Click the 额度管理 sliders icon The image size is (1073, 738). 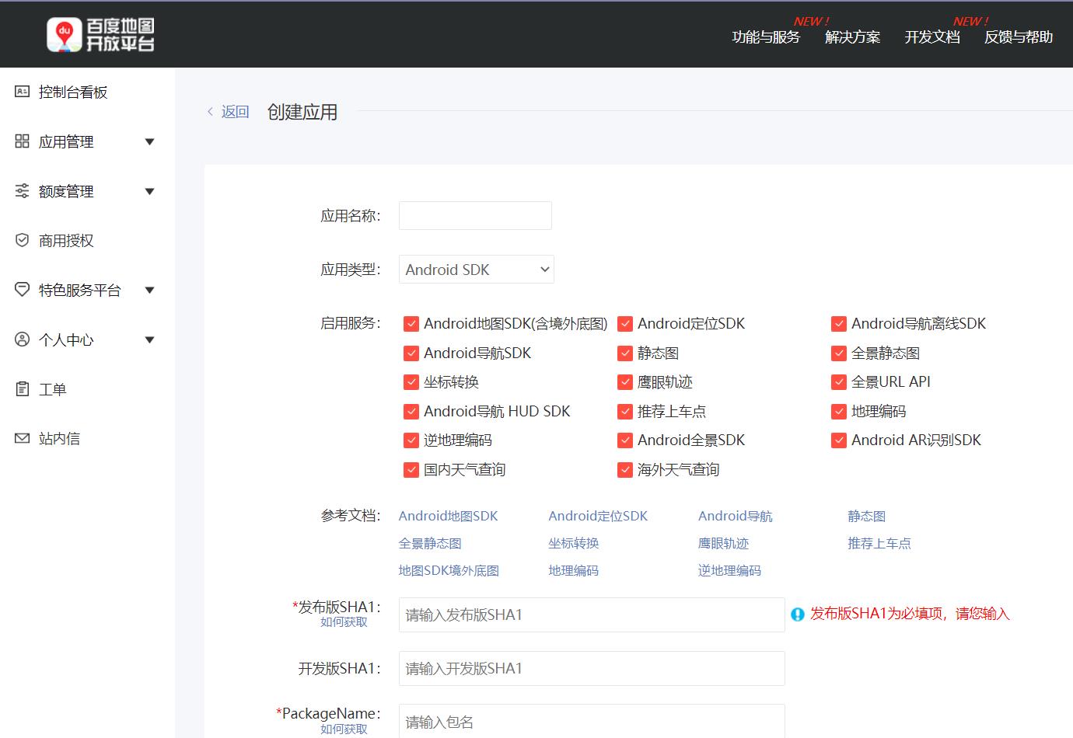coord(23,191)
